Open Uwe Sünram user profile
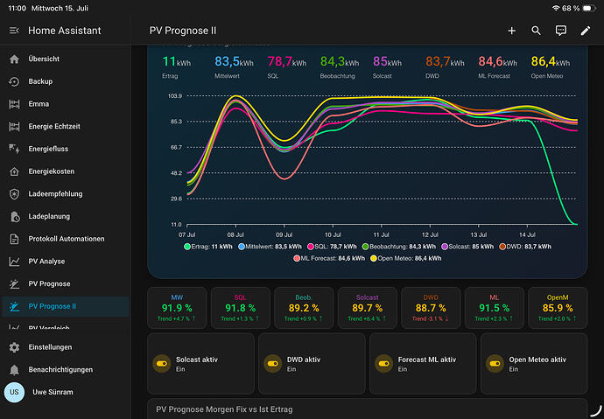 tap(66, 392)
